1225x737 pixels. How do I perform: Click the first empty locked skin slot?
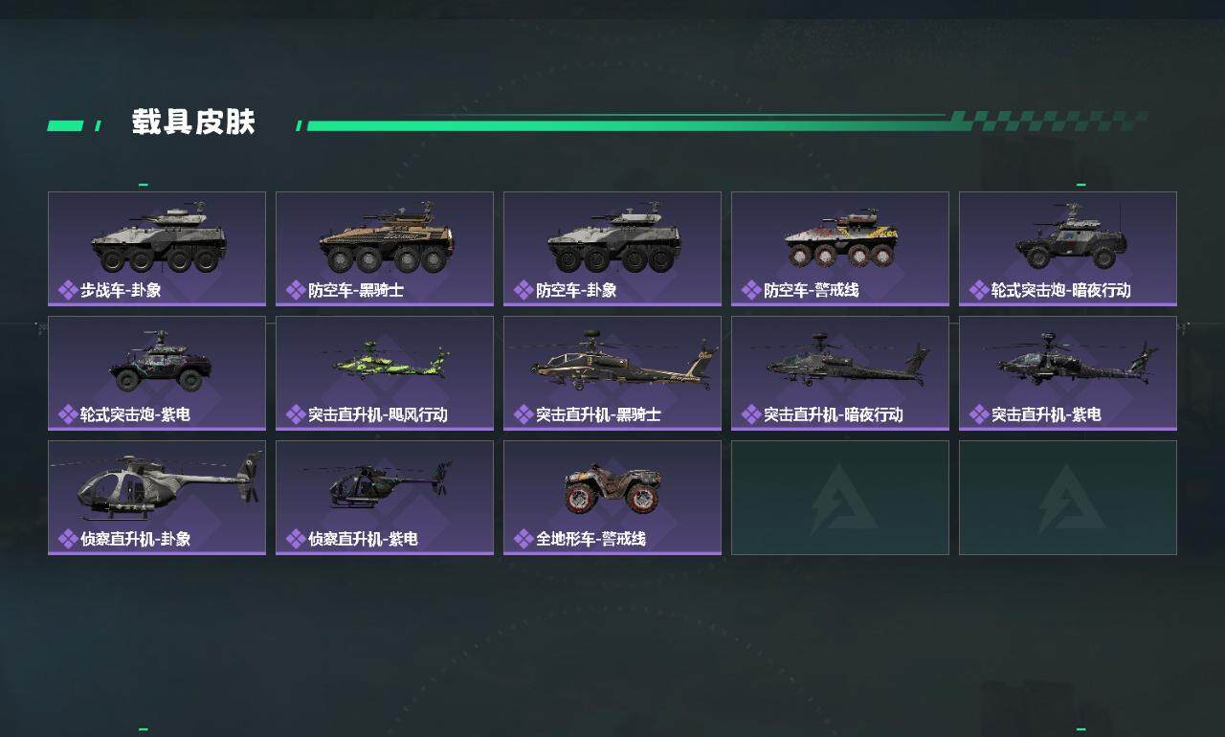point(840,498)
